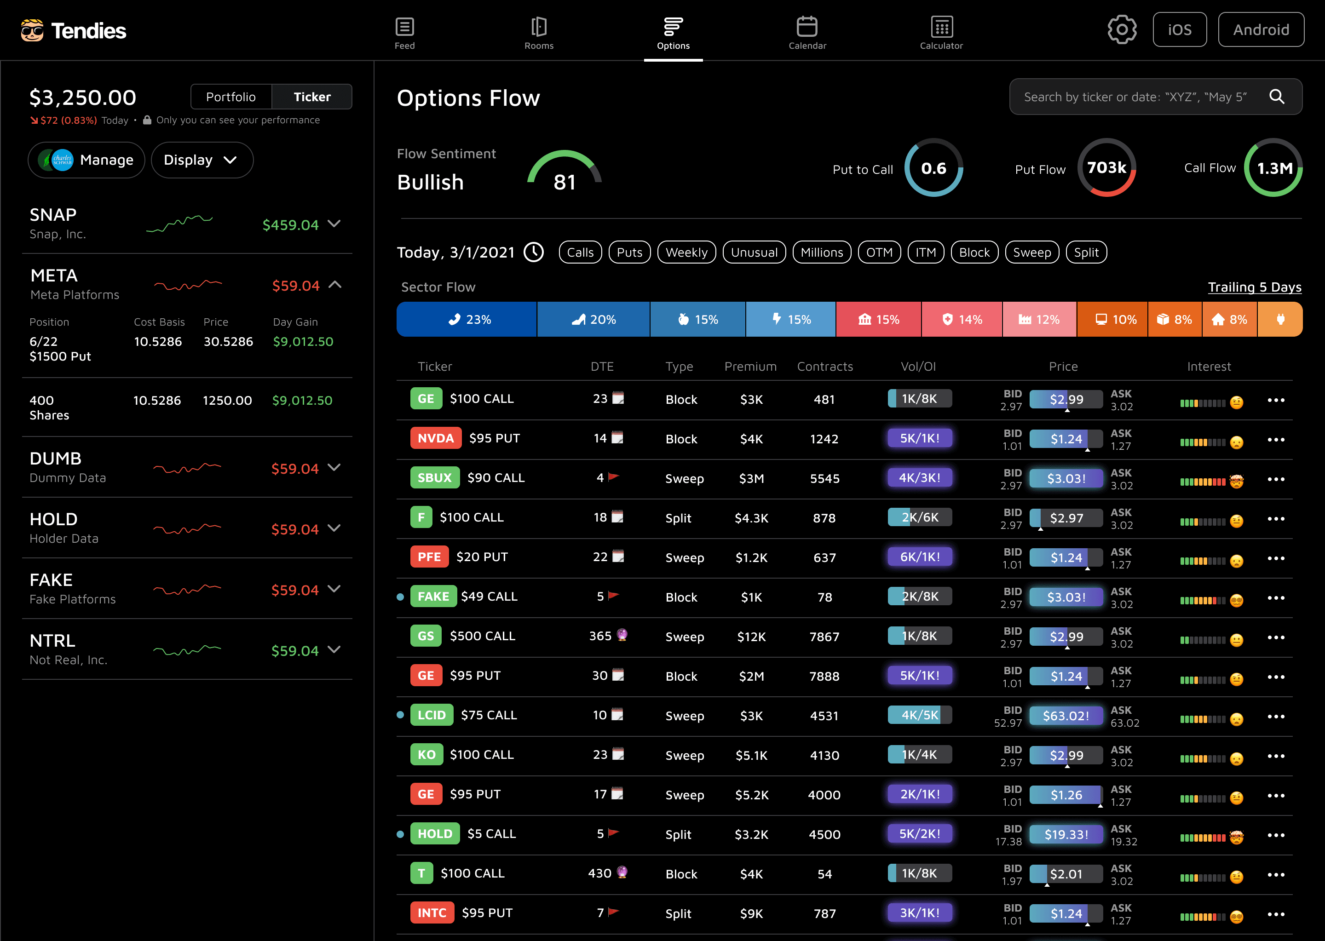Click the $63.02! price bar on LCID row
The width and height of the screenshot is (1325, 941).
tap(1066, 716)
